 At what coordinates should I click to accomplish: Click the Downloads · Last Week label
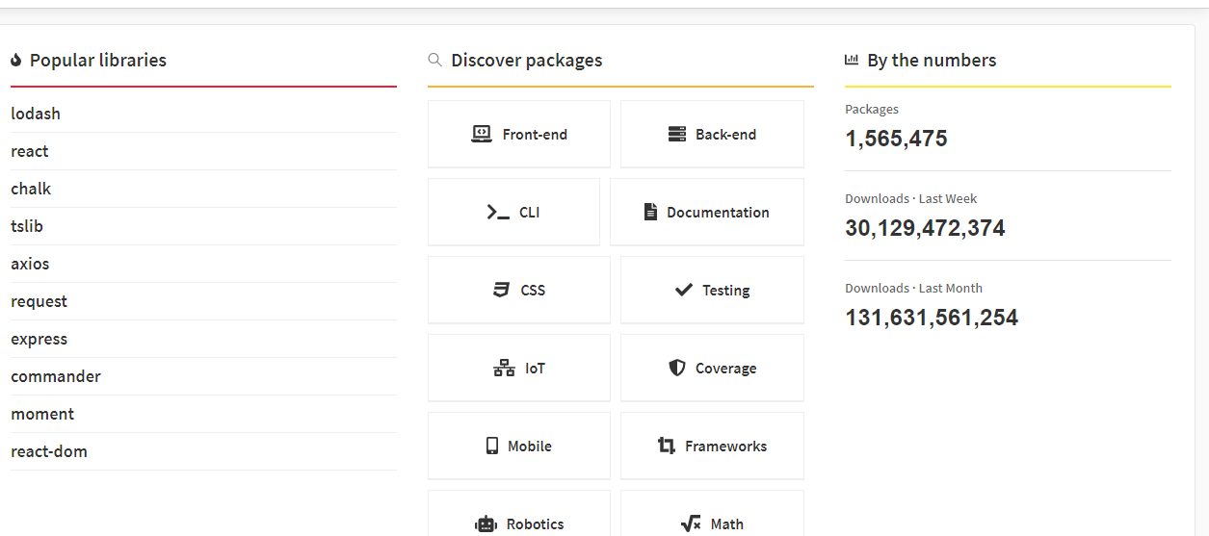[911, 199]
